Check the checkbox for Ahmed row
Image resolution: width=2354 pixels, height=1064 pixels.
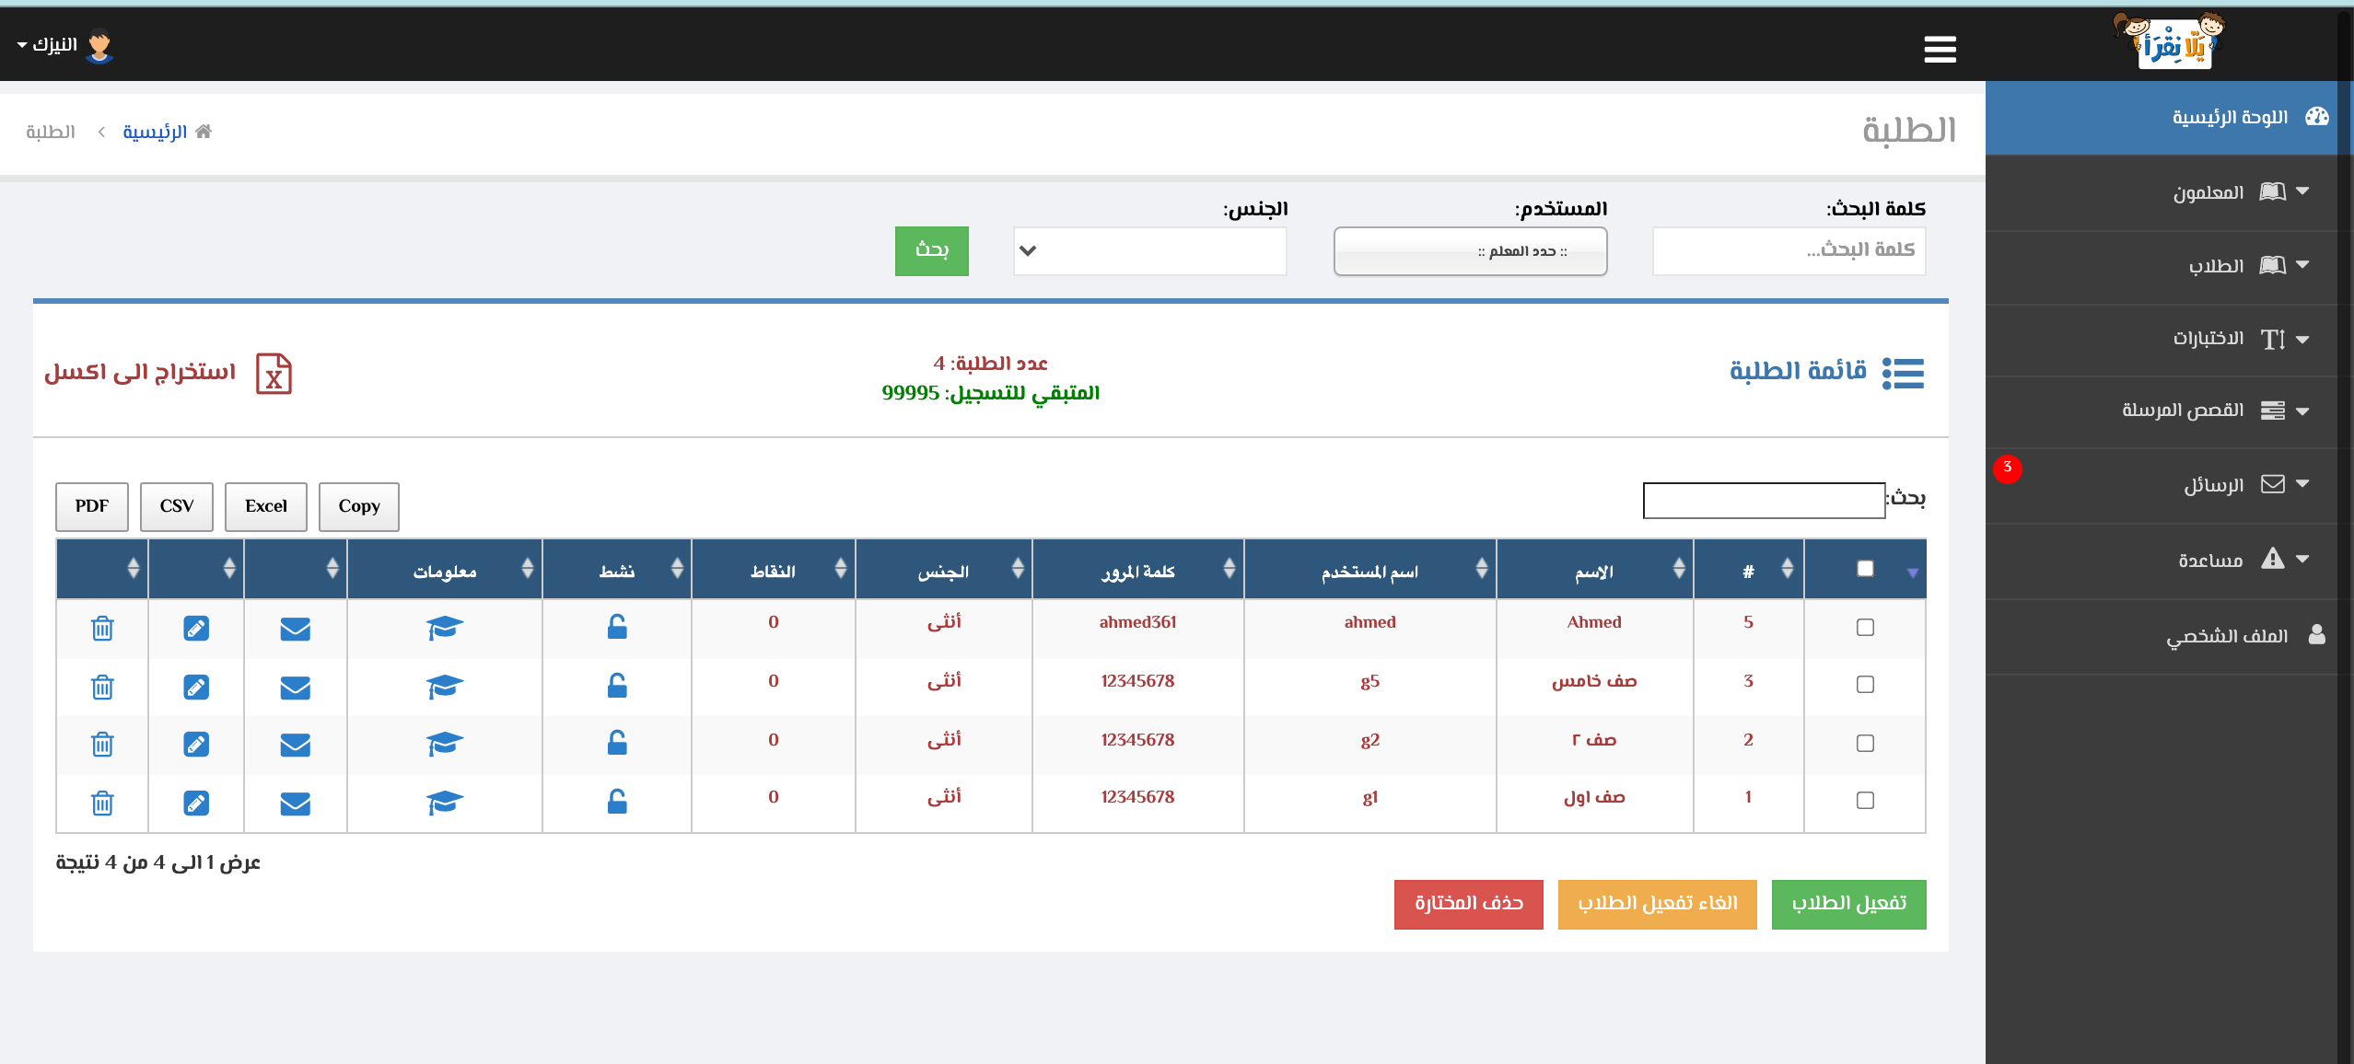coord(1865,628)
